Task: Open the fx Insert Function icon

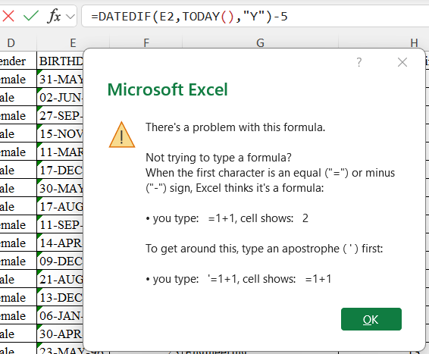Action: pos(54,16)
